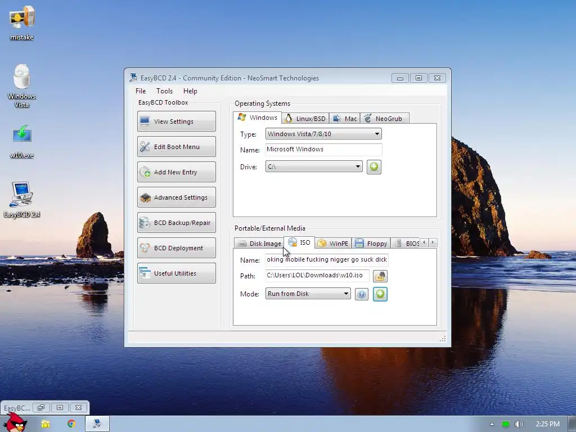The height and width of the screenshot is (432, 576).
Task: Click the ISO Name input field
Action: tap(327, 260)
